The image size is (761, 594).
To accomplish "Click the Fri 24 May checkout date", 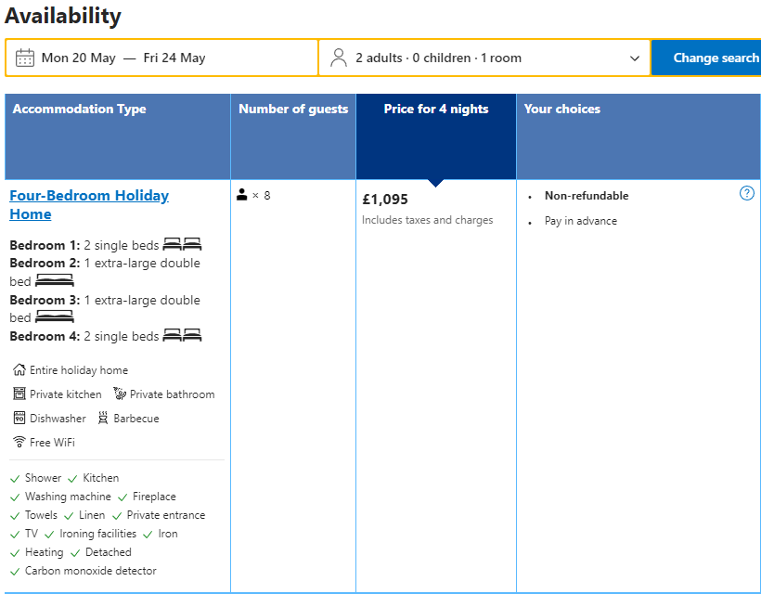I will click(174, 58).
